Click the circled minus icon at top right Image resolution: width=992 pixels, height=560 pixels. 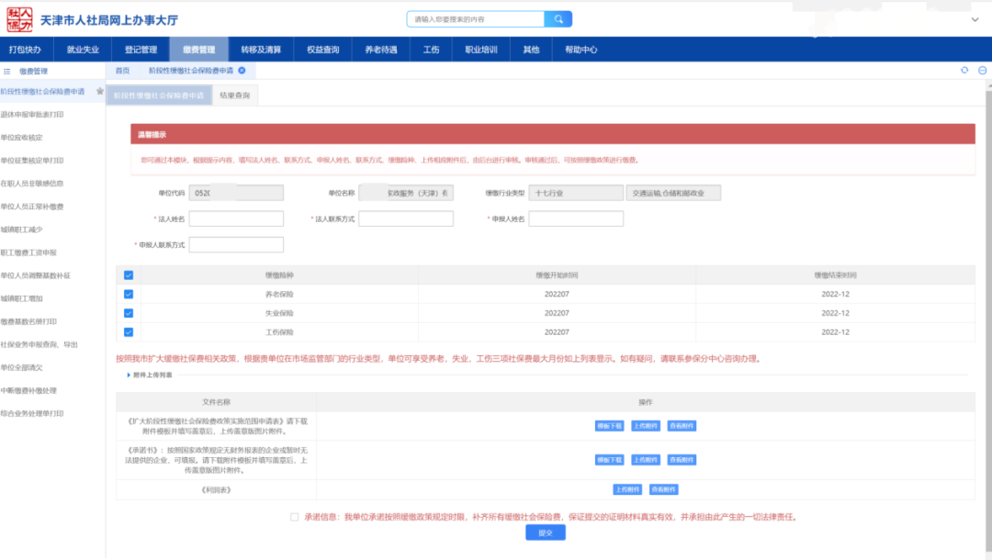(982, 71)
